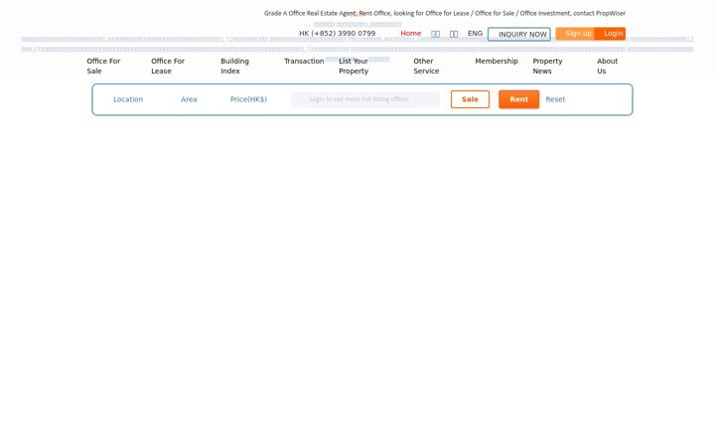Focus the listing search input field

[x=365, y=99]
